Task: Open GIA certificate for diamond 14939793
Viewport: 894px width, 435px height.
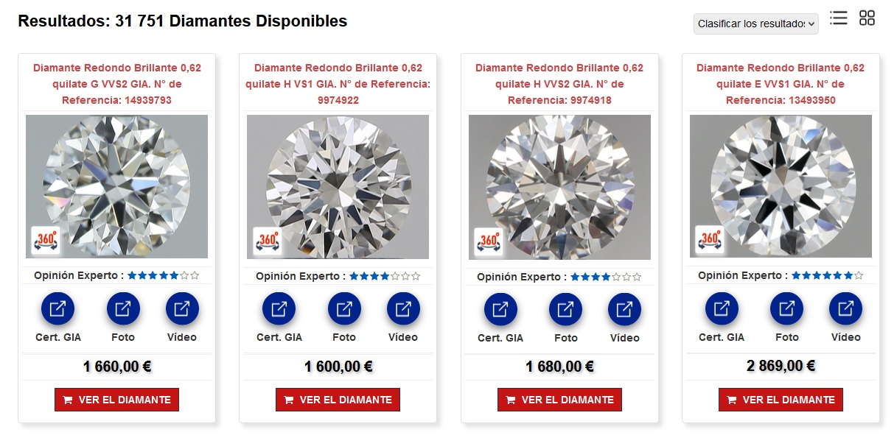Action: 57,308
